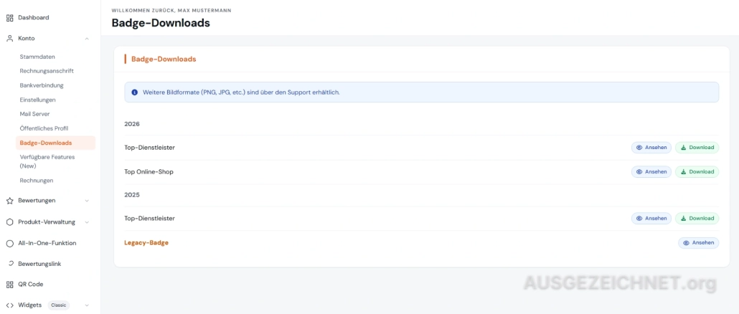Download the 2025 Top-Dienstleister badge
The width and height of the screenshot is (739, 314).
697,219
